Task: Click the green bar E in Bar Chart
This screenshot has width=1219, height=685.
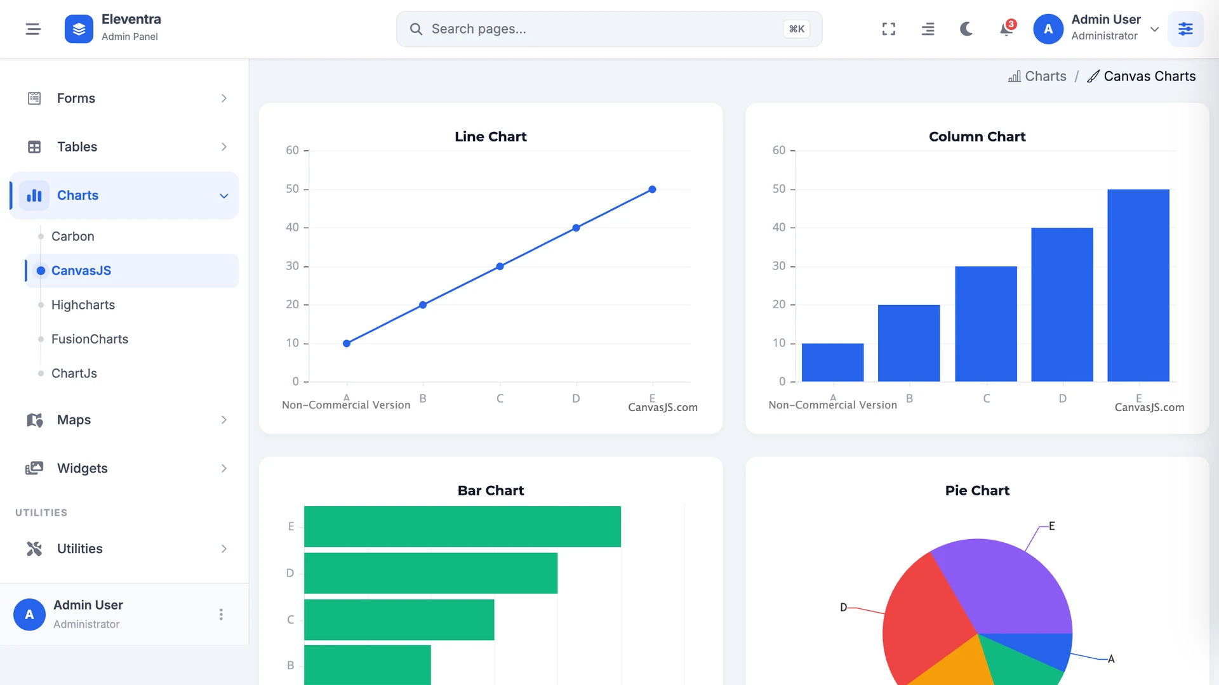Action: pyautogui.click(x=462, y=526)
